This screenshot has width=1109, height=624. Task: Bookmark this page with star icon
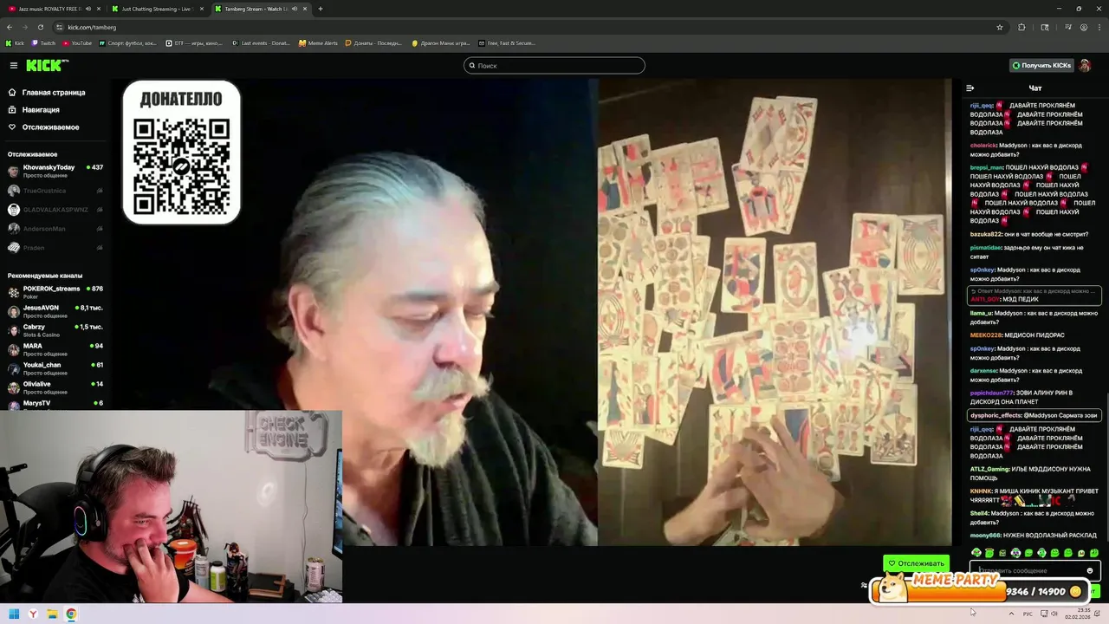coord(999,27)
